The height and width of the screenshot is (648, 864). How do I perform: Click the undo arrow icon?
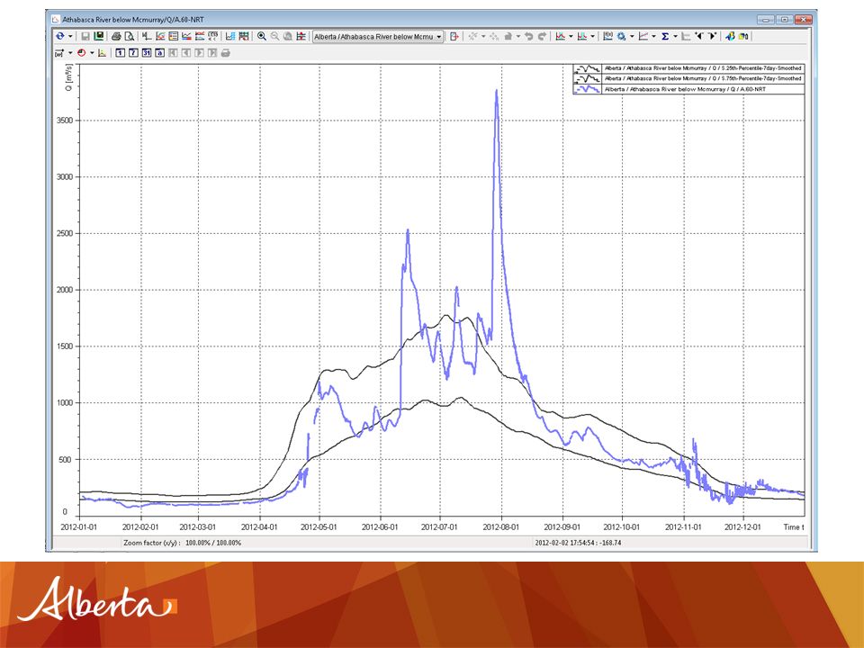click(x=529, y=36)
